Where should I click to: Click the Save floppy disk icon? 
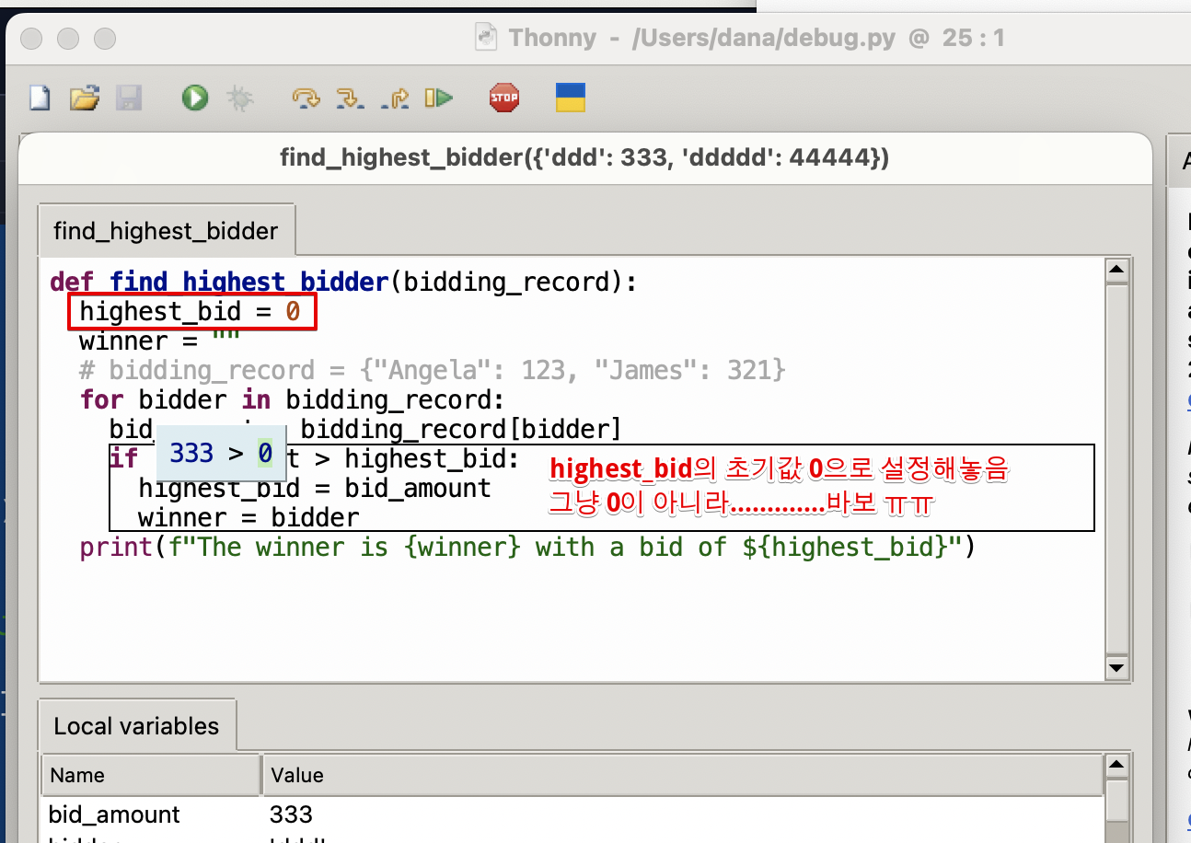(x=129, y=98)
